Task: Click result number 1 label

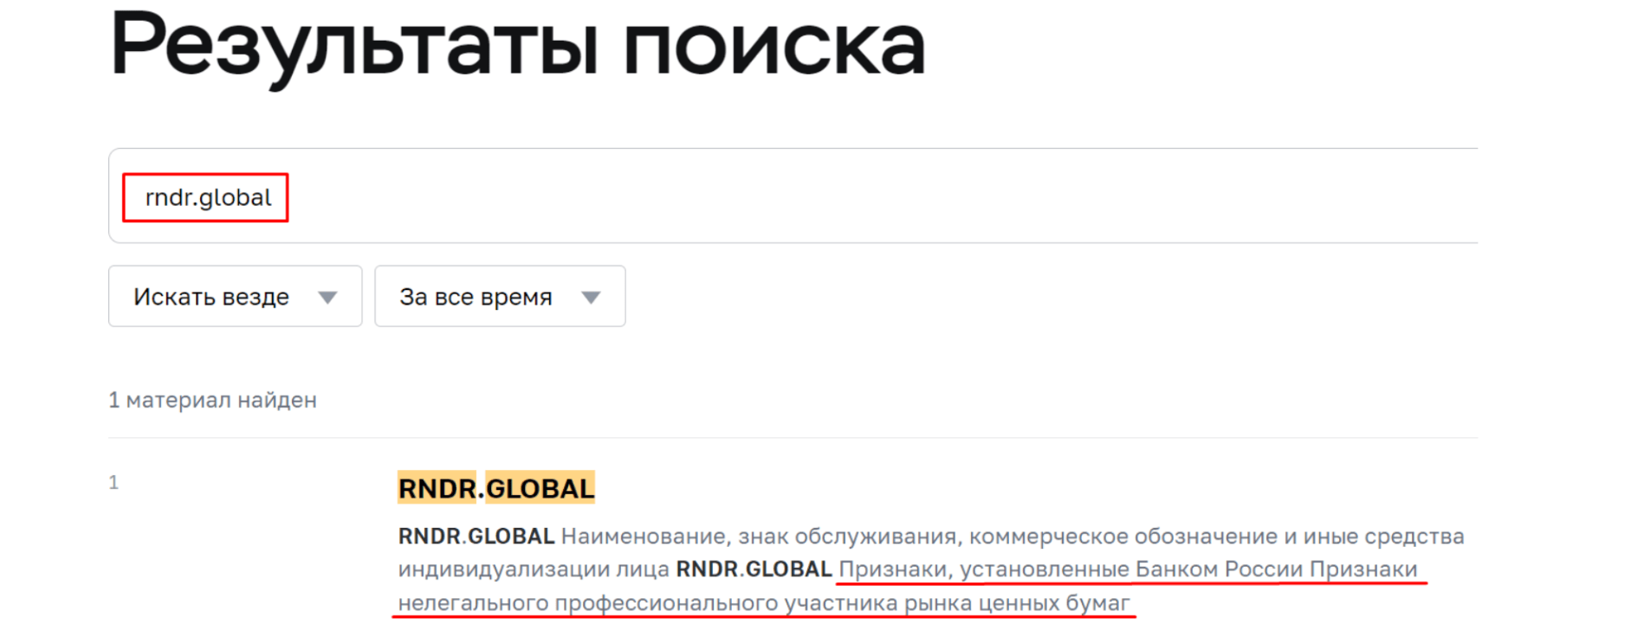Action: (x=113, y=482)
